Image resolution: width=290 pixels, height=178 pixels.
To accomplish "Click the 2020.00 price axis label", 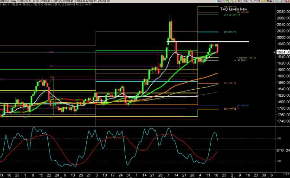I will pyautogui.click(x=283, y=31).
